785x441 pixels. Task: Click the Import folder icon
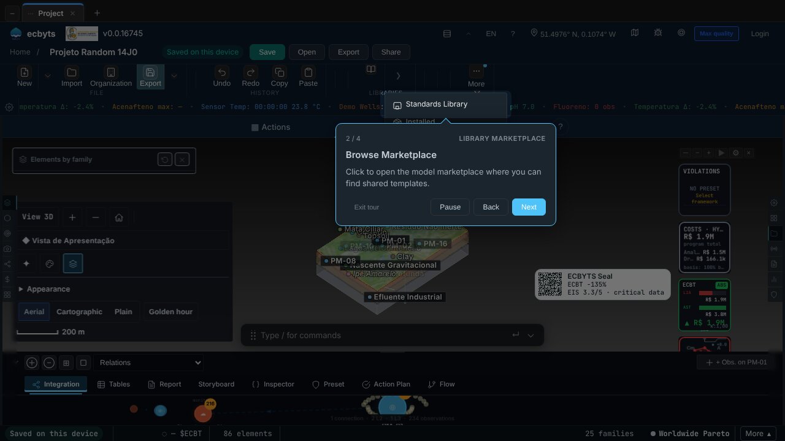click(72, 72)
